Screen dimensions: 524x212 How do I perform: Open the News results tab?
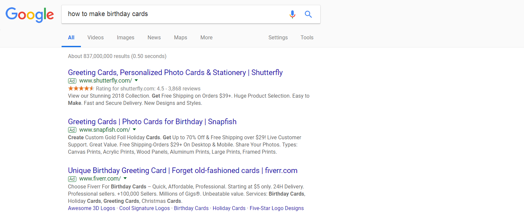154,38
